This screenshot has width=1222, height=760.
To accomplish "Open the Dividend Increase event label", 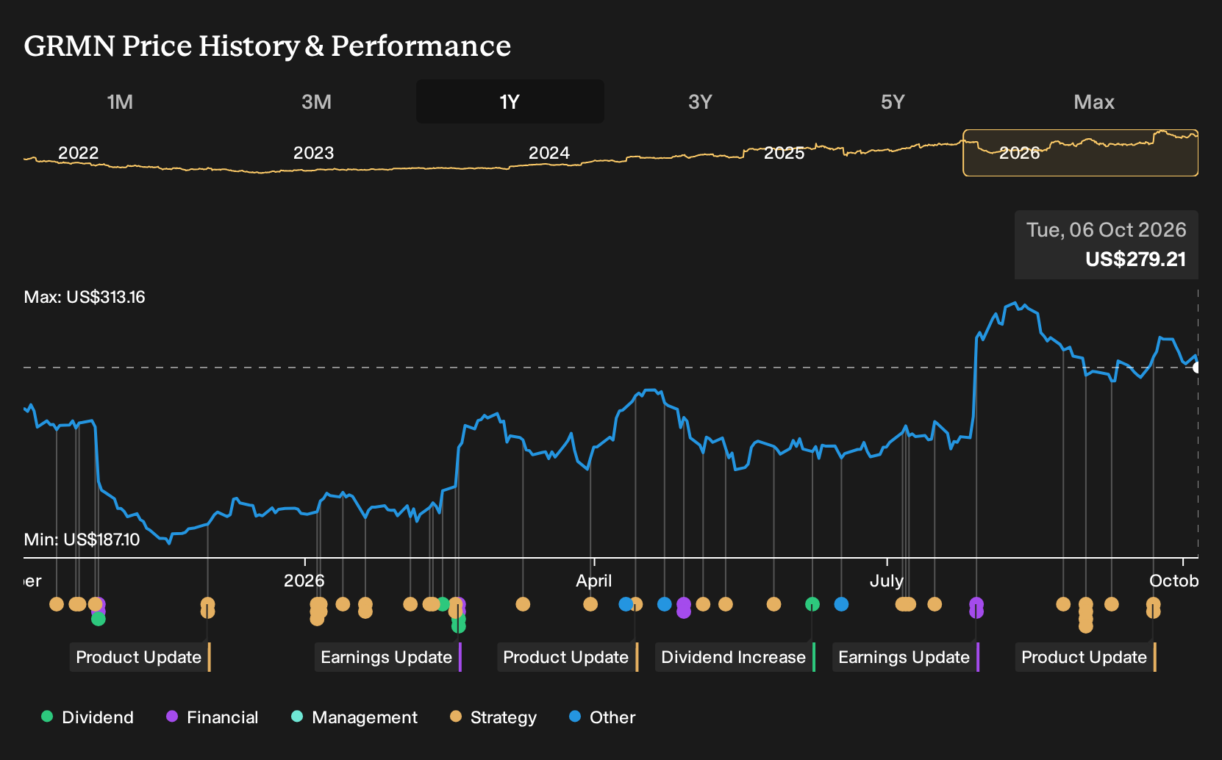I will click(735, 657).
